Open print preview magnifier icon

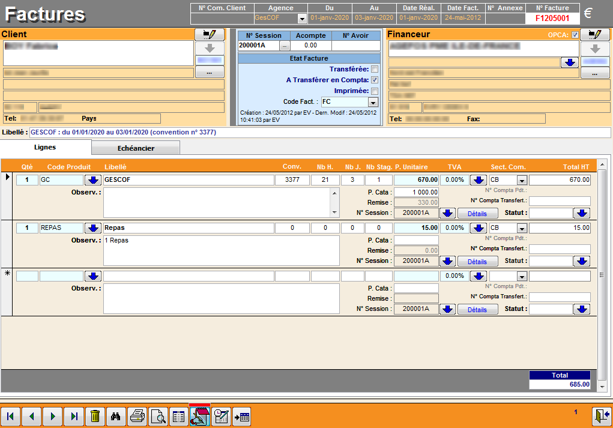coord(158,416)
